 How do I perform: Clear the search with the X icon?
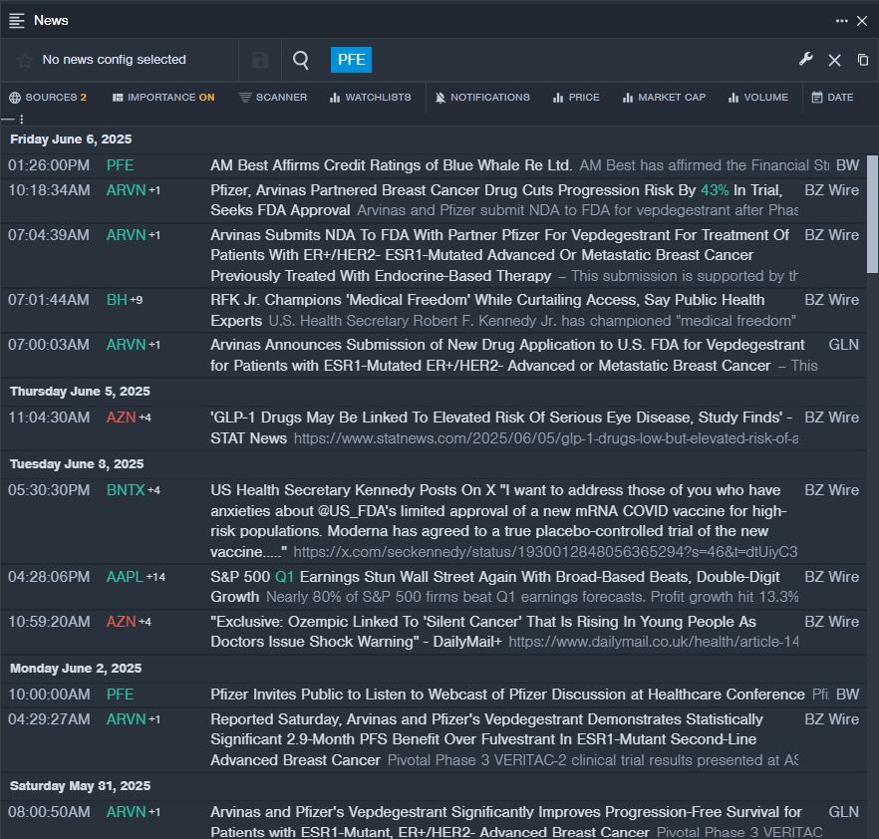coord(835,60)
